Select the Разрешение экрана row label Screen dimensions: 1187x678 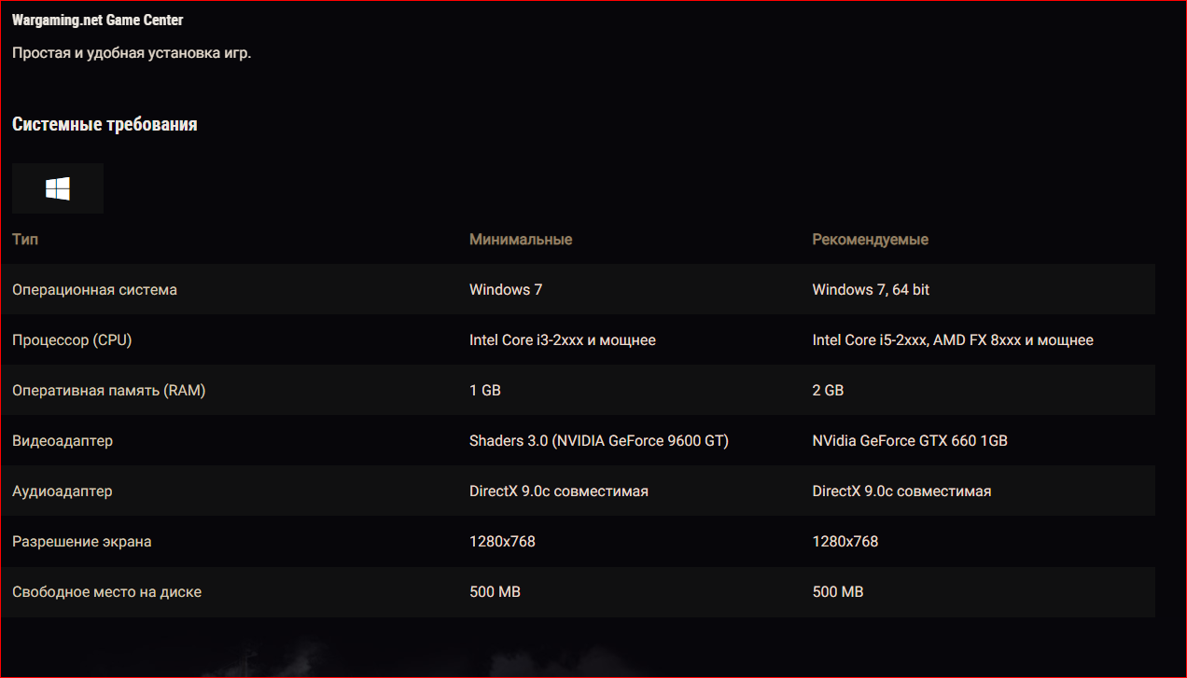82,542
